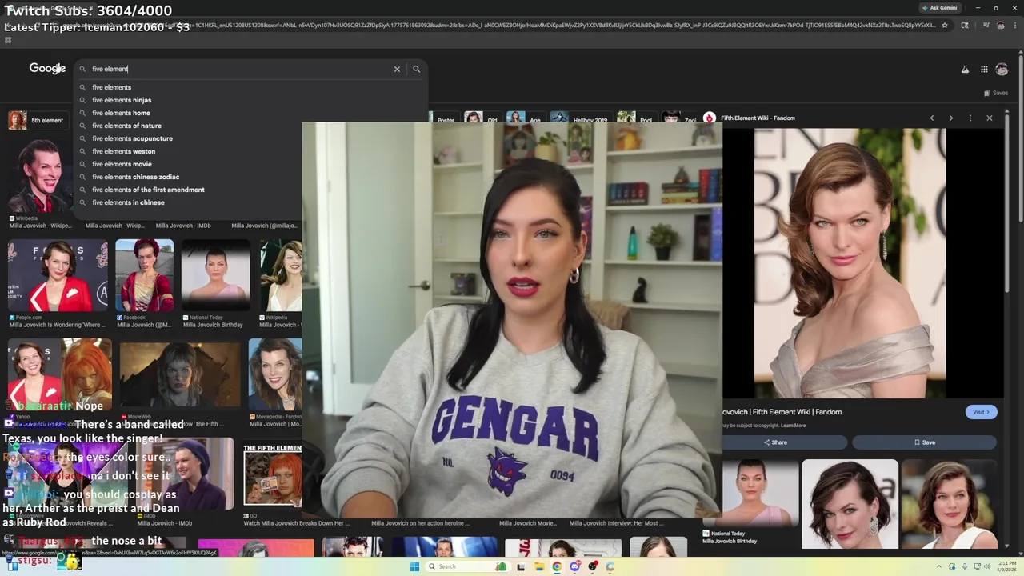Switch to Chrome in taskbar
The width and height of the screenshot is (1024, 576).
pos(557,566)
